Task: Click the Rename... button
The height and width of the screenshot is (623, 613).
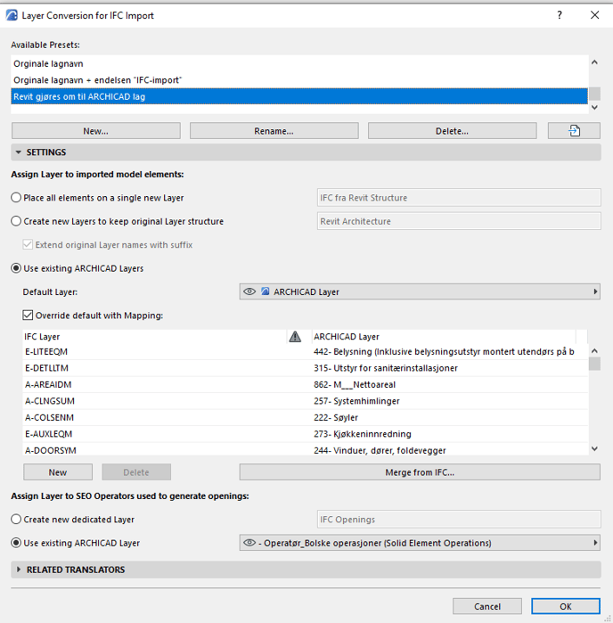Action: [274, 131]
